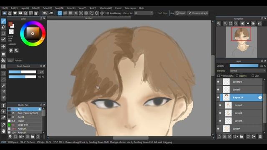Toggle visibility of Layer4
267x150 pixels.
pyautogui.click(x=218, y=129)
